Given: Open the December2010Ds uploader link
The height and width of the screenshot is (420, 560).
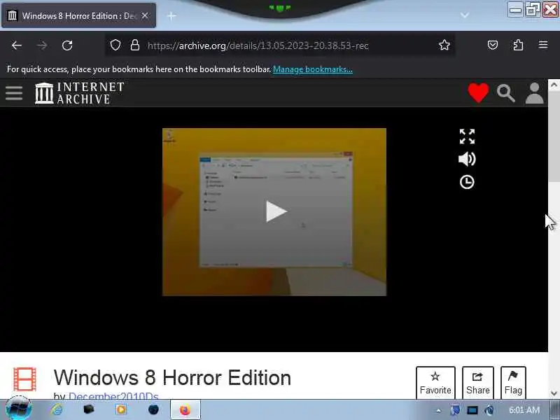Looking at the screenshot, I should pyautogui.click(x=113, y=395).
